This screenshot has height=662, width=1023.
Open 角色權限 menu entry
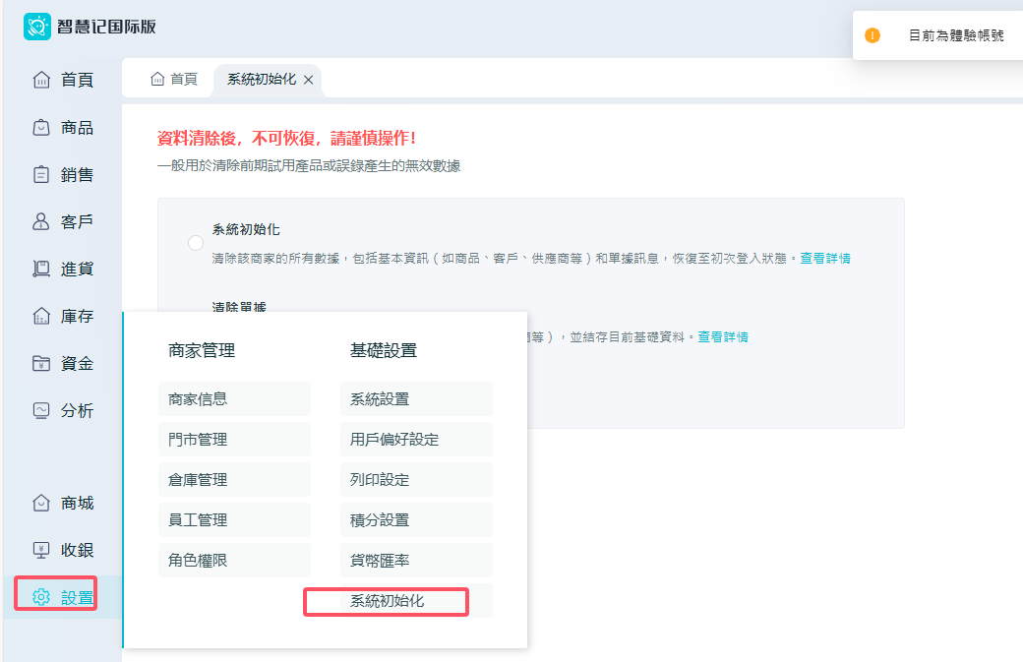pos(234,561)
